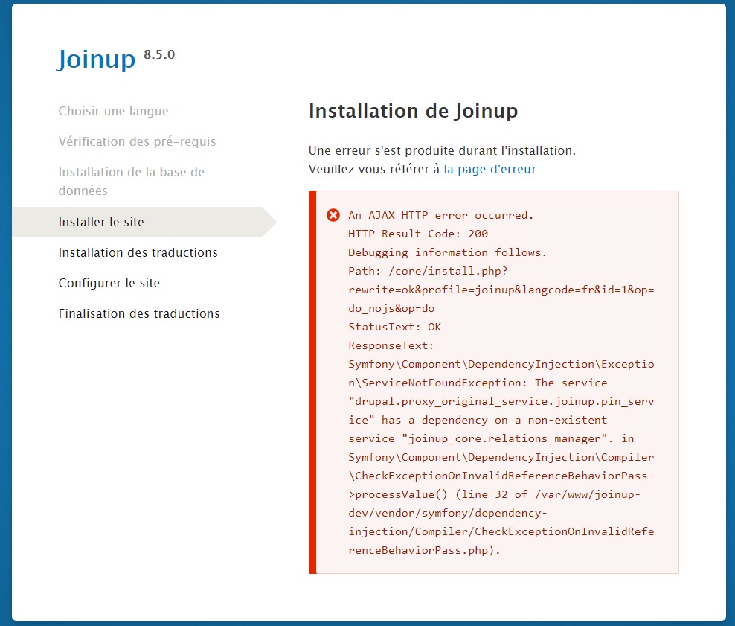Select the Installer le site active step

click(100, 222)
